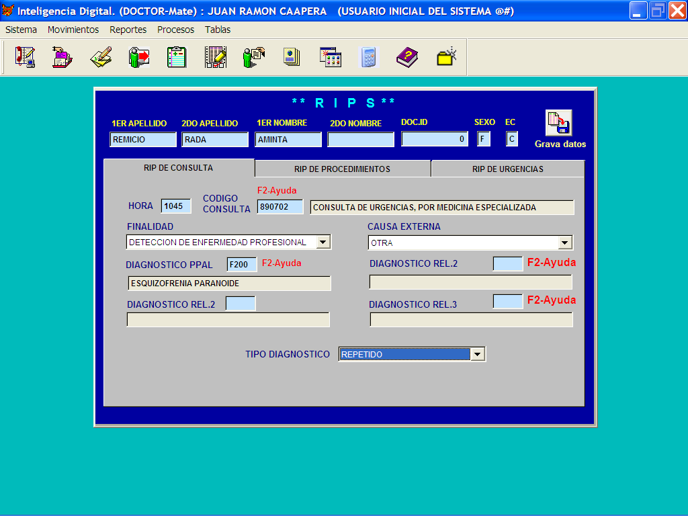
Task: Click the DIAGNOSTICO REL.3 code field
Action: coord(508,302)
